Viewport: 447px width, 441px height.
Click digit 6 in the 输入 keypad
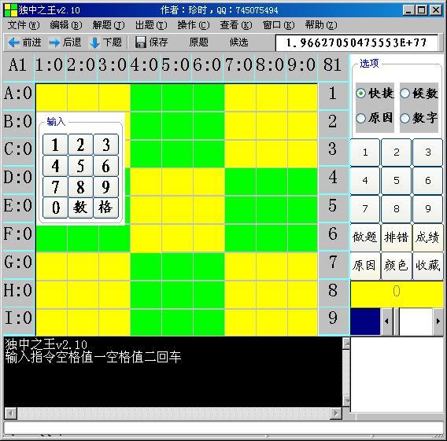pyautogui.click(x=105, y=166)
